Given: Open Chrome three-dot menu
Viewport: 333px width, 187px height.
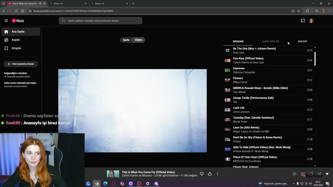Looking at the screenshot, I should tap(329, 11).
